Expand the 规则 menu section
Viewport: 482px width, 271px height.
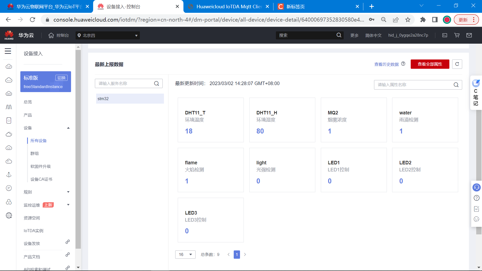(x=68, y=192)
